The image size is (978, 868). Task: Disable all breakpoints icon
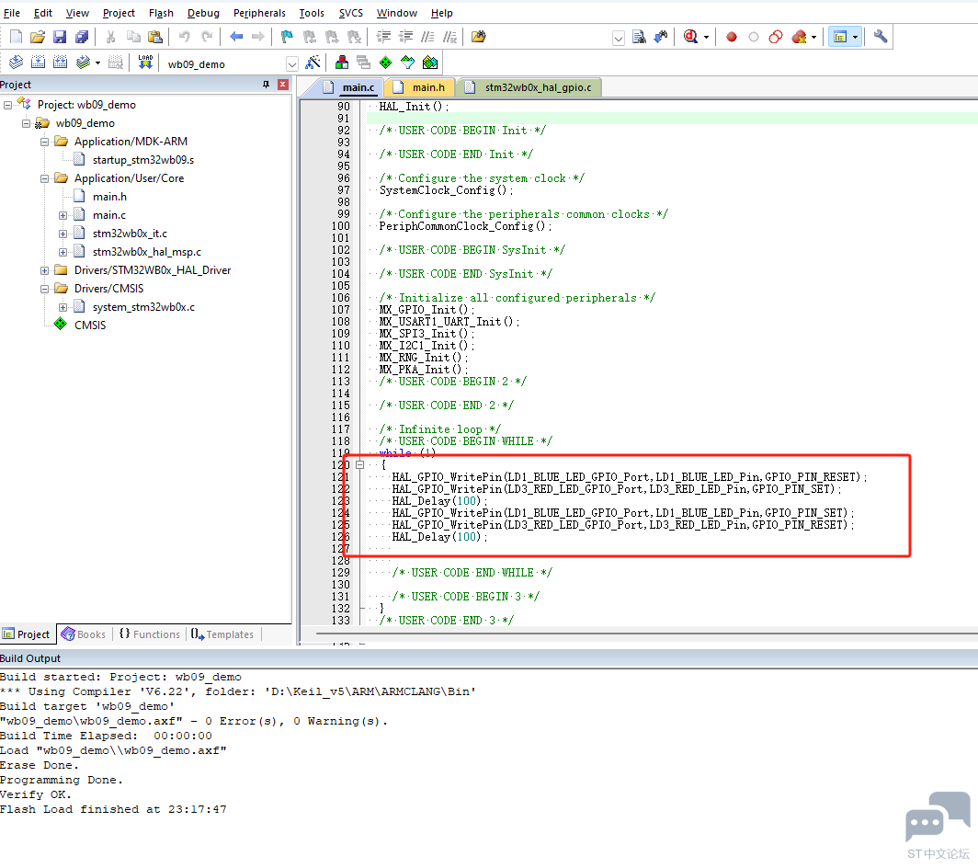[x=776, y=37]
